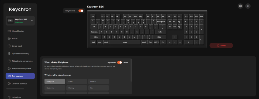Switch theme using the sun icon
Screen dimensions: 259x99
[x=248, y=6]
